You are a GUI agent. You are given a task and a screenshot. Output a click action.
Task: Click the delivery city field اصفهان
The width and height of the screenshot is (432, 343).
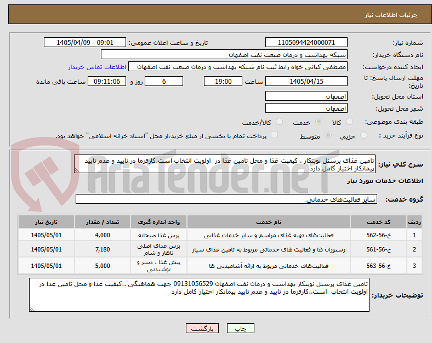pos(306,108)
